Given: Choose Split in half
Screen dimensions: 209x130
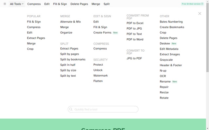Looking at the screenshot, I should [68, 65].
